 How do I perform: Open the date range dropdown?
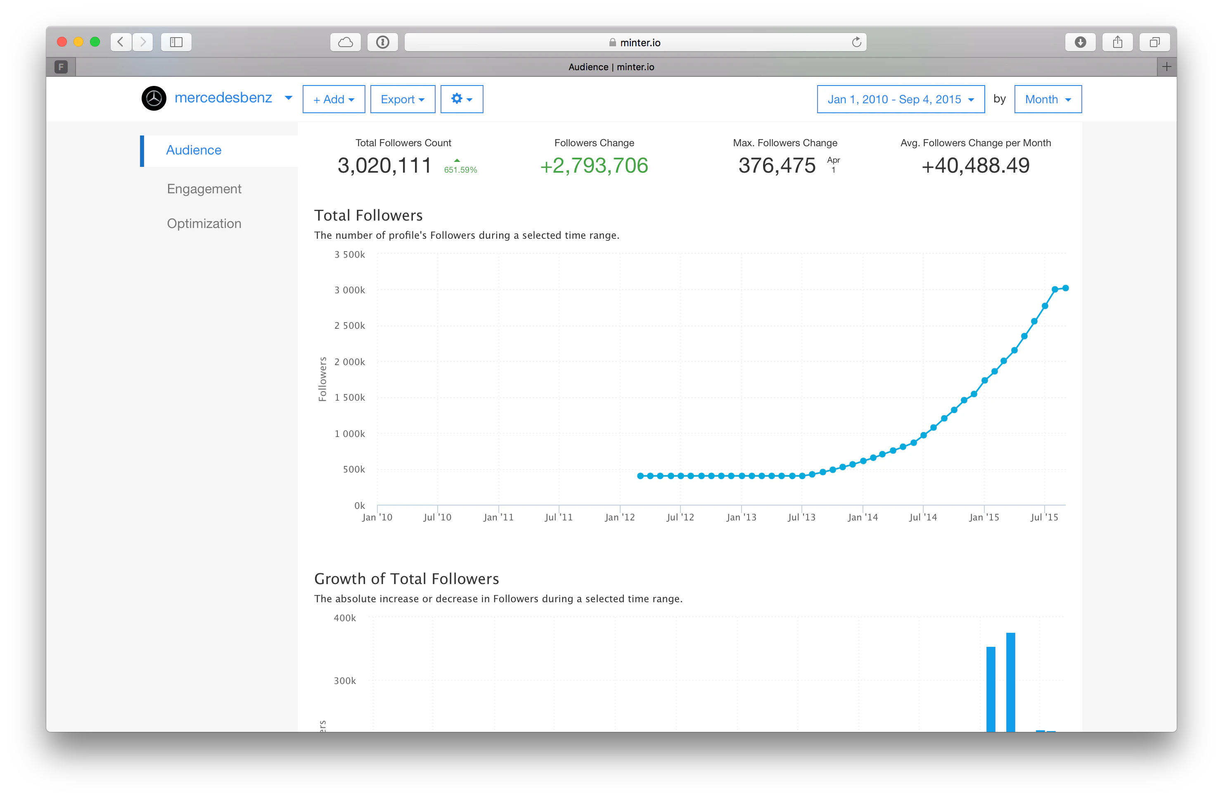pyautogui.click(x=900, y=99)
